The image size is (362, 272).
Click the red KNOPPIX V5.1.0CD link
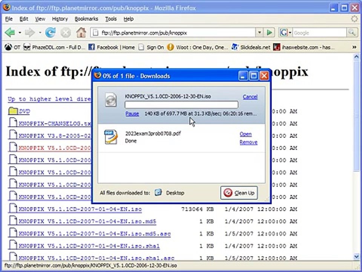pos(55,148)
